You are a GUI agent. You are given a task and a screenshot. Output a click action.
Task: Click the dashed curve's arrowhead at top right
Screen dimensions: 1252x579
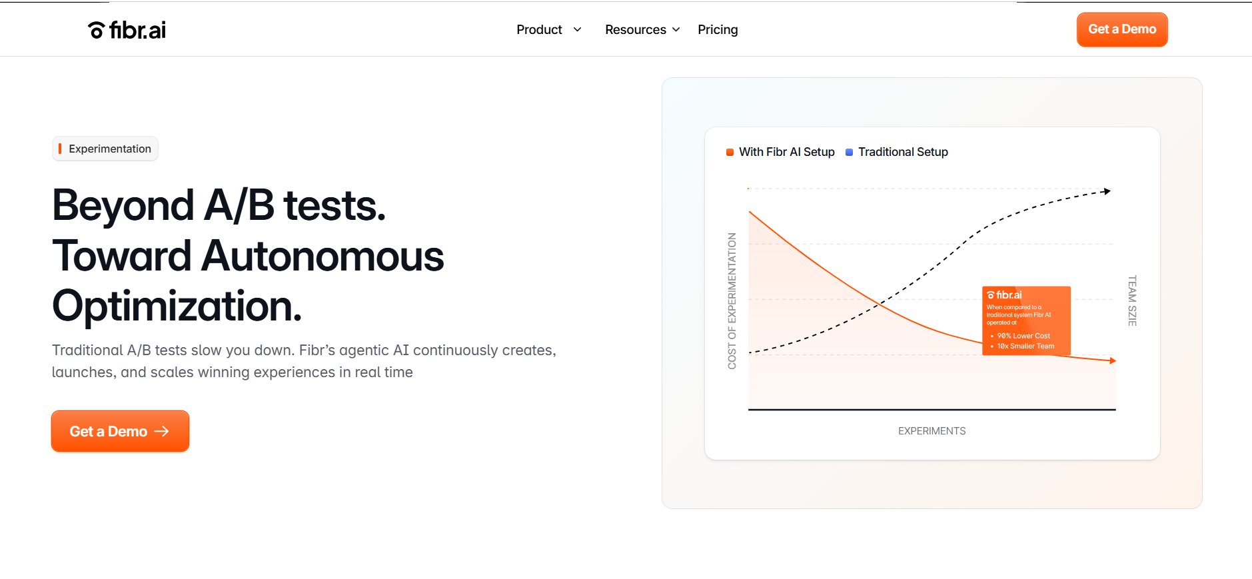pos(1107,191)
